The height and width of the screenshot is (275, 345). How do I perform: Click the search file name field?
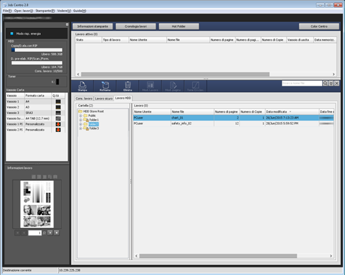pyautogui.click(x=302, y=83)
